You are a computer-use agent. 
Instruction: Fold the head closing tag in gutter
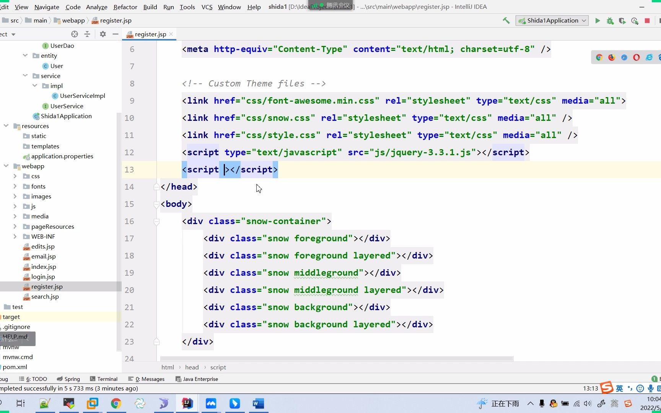pyautogui.click(x=156, y=187)
